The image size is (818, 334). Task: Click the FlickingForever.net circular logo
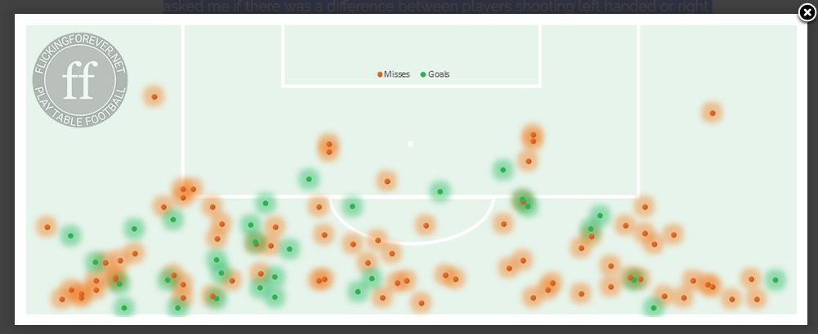pyautogui.click(x=80, y=80)
